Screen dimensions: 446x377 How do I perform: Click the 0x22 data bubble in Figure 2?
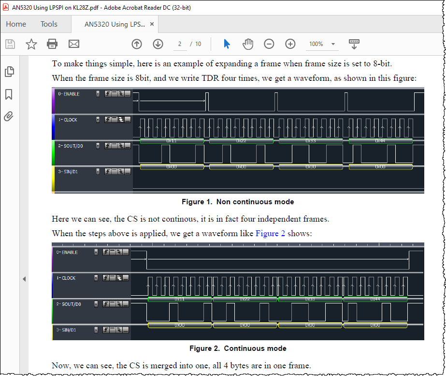[245, 299]
